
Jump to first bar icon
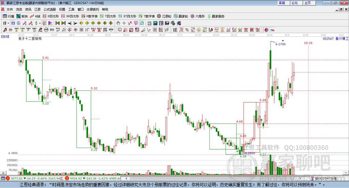[x=58, y=23]
